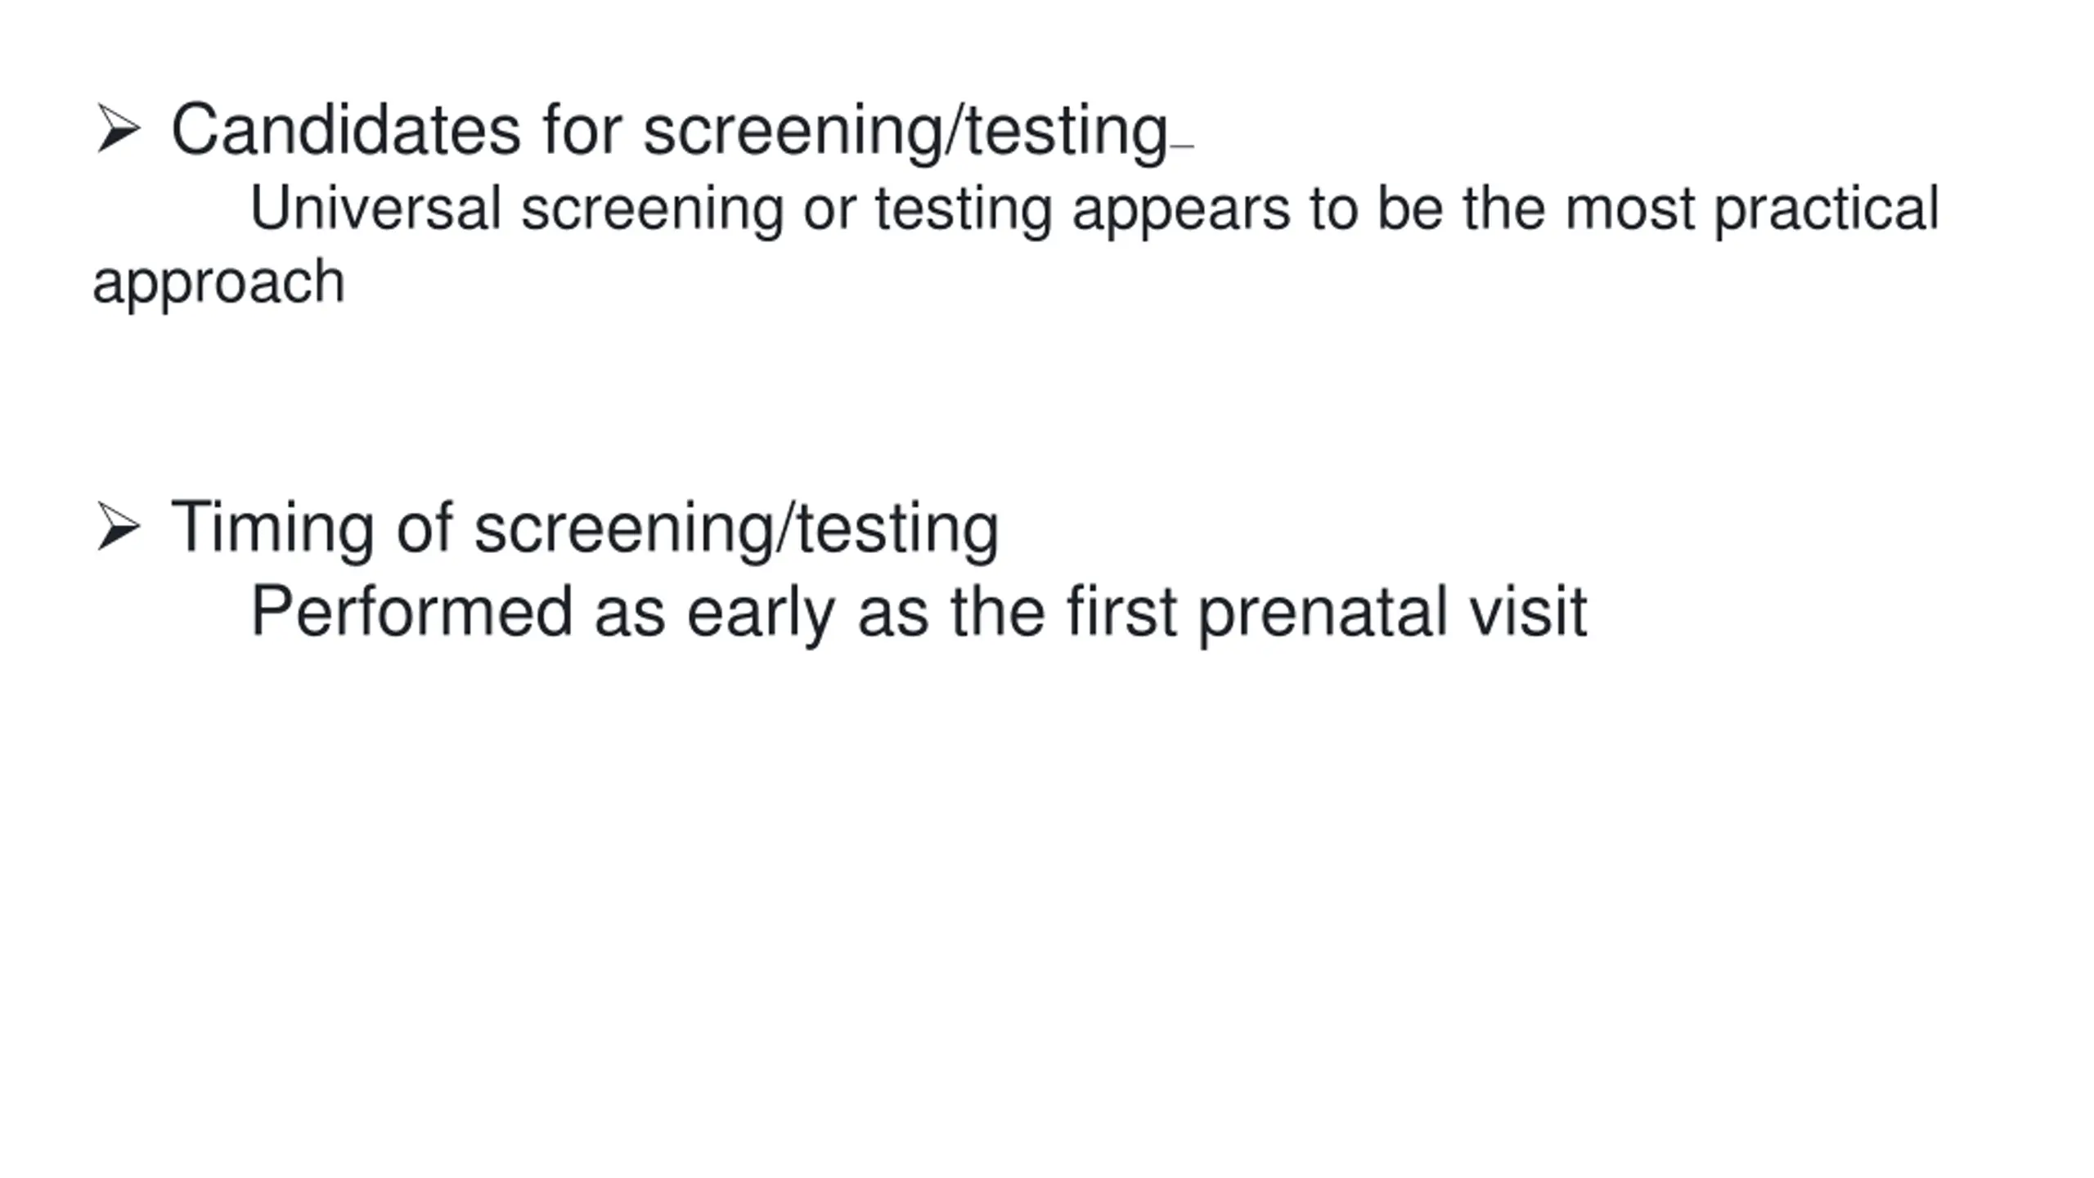
Task: Click the word of in Timing heading
Action: click(425, 528)
